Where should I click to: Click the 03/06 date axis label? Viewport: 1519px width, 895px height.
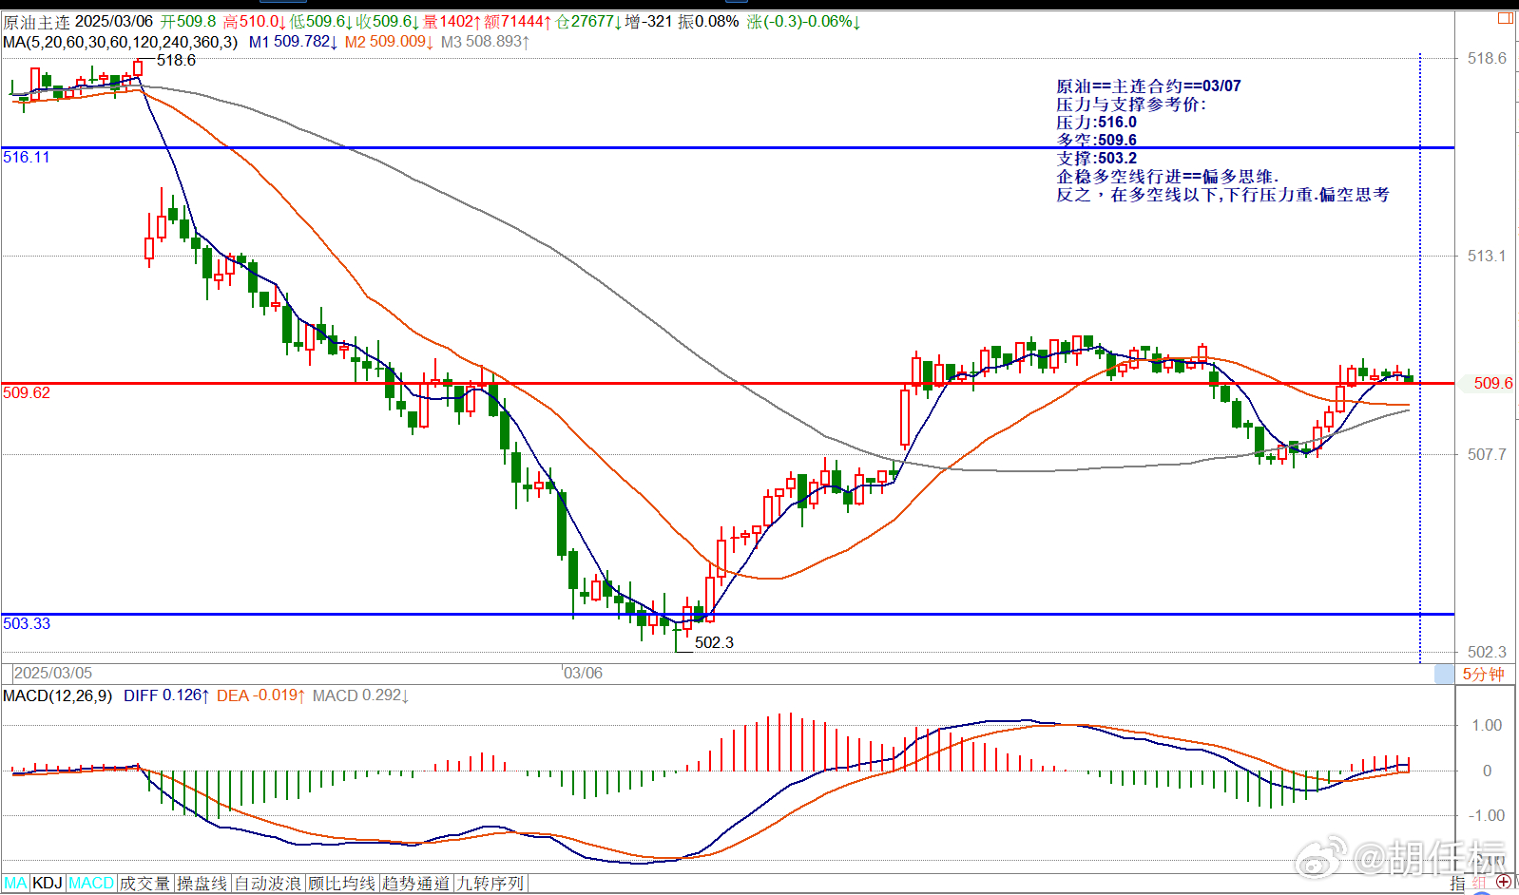(x=583, y=673)
